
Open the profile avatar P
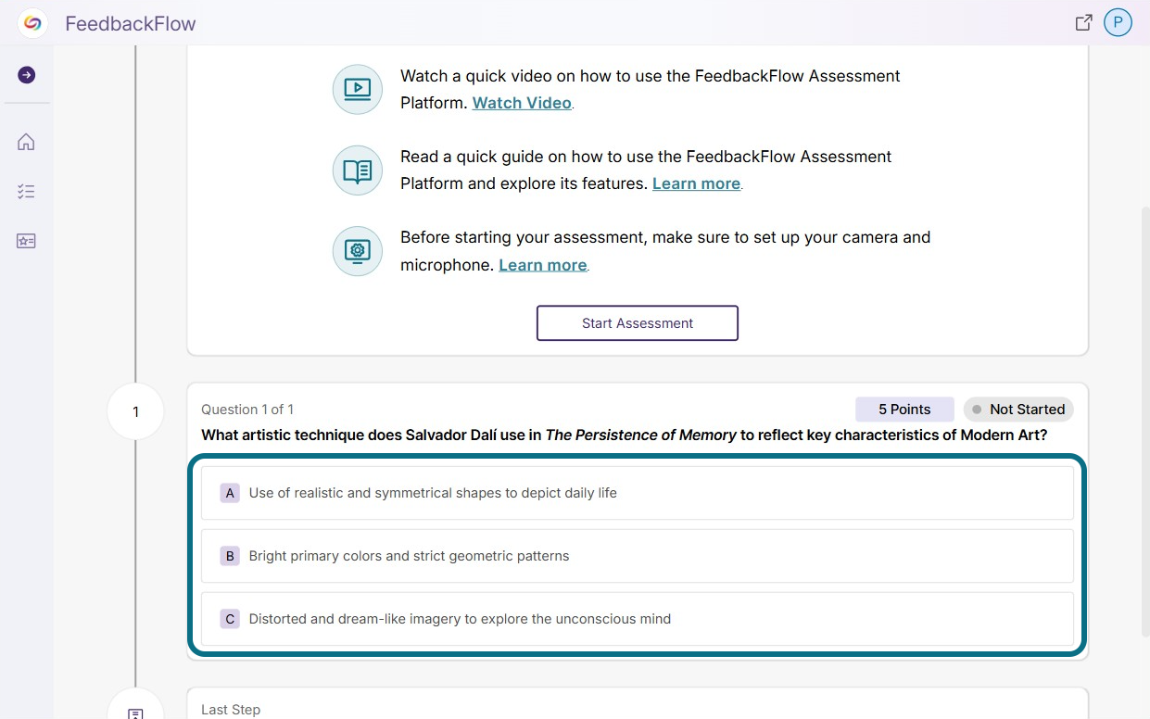[x=1118, y=23]
